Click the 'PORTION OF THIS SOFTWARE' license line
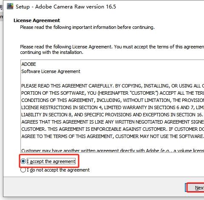204x200 pixels. [x=113, y=93]
